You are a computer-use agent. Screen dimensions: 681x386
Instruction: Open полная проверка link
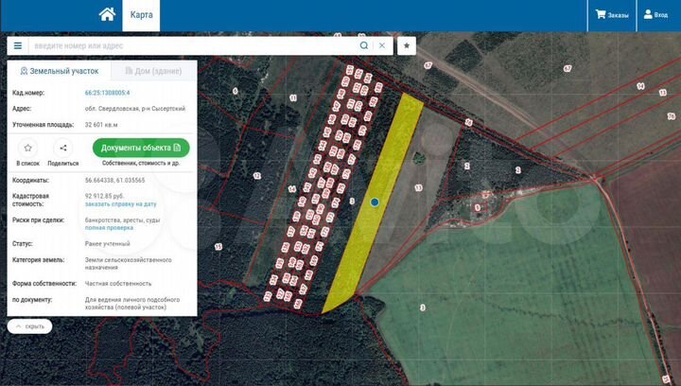click(x=108, y=228)
